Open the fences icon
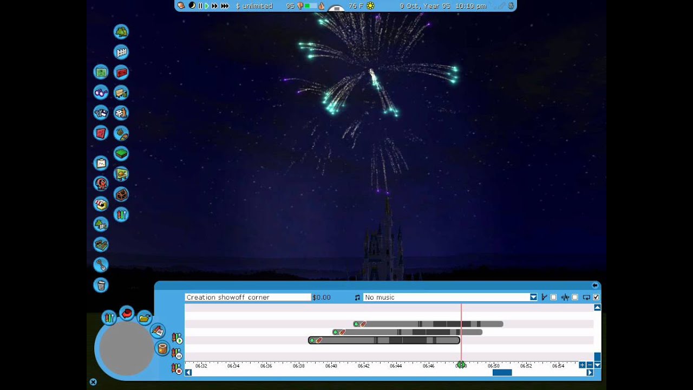This screenshot has height=390, width=693. 121,52
